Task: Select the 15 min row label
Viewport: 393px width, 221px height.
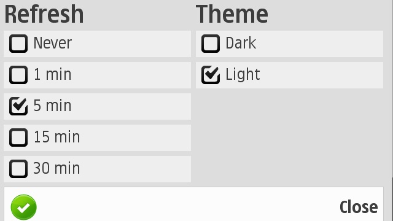Action: (57, 137)
